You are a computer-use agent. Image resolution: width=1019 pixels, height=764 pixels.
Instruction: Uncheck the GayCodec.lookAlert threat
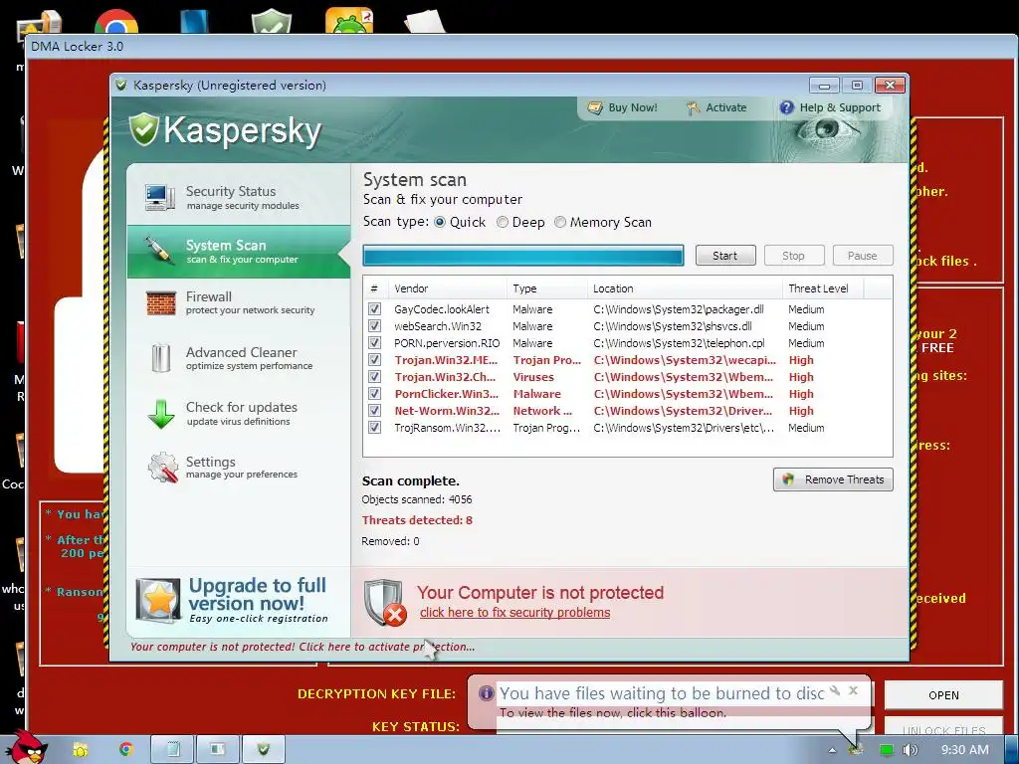(x=374, y=309)
